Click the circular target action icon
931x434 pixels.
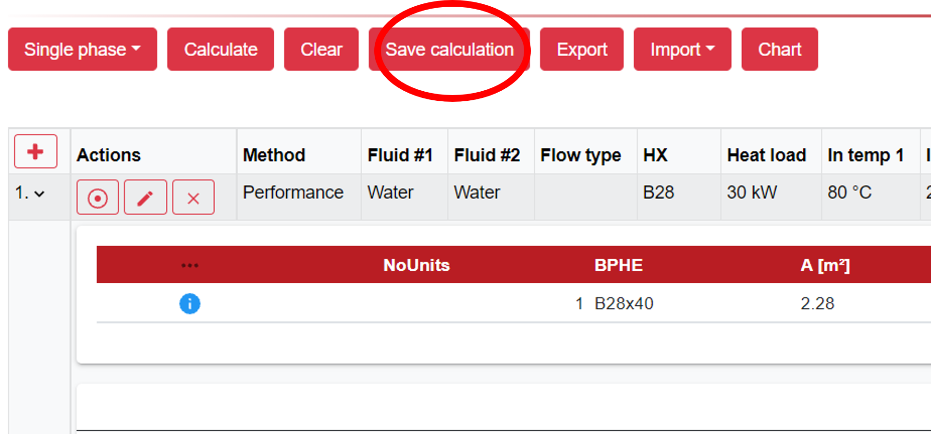pos(98,197)
